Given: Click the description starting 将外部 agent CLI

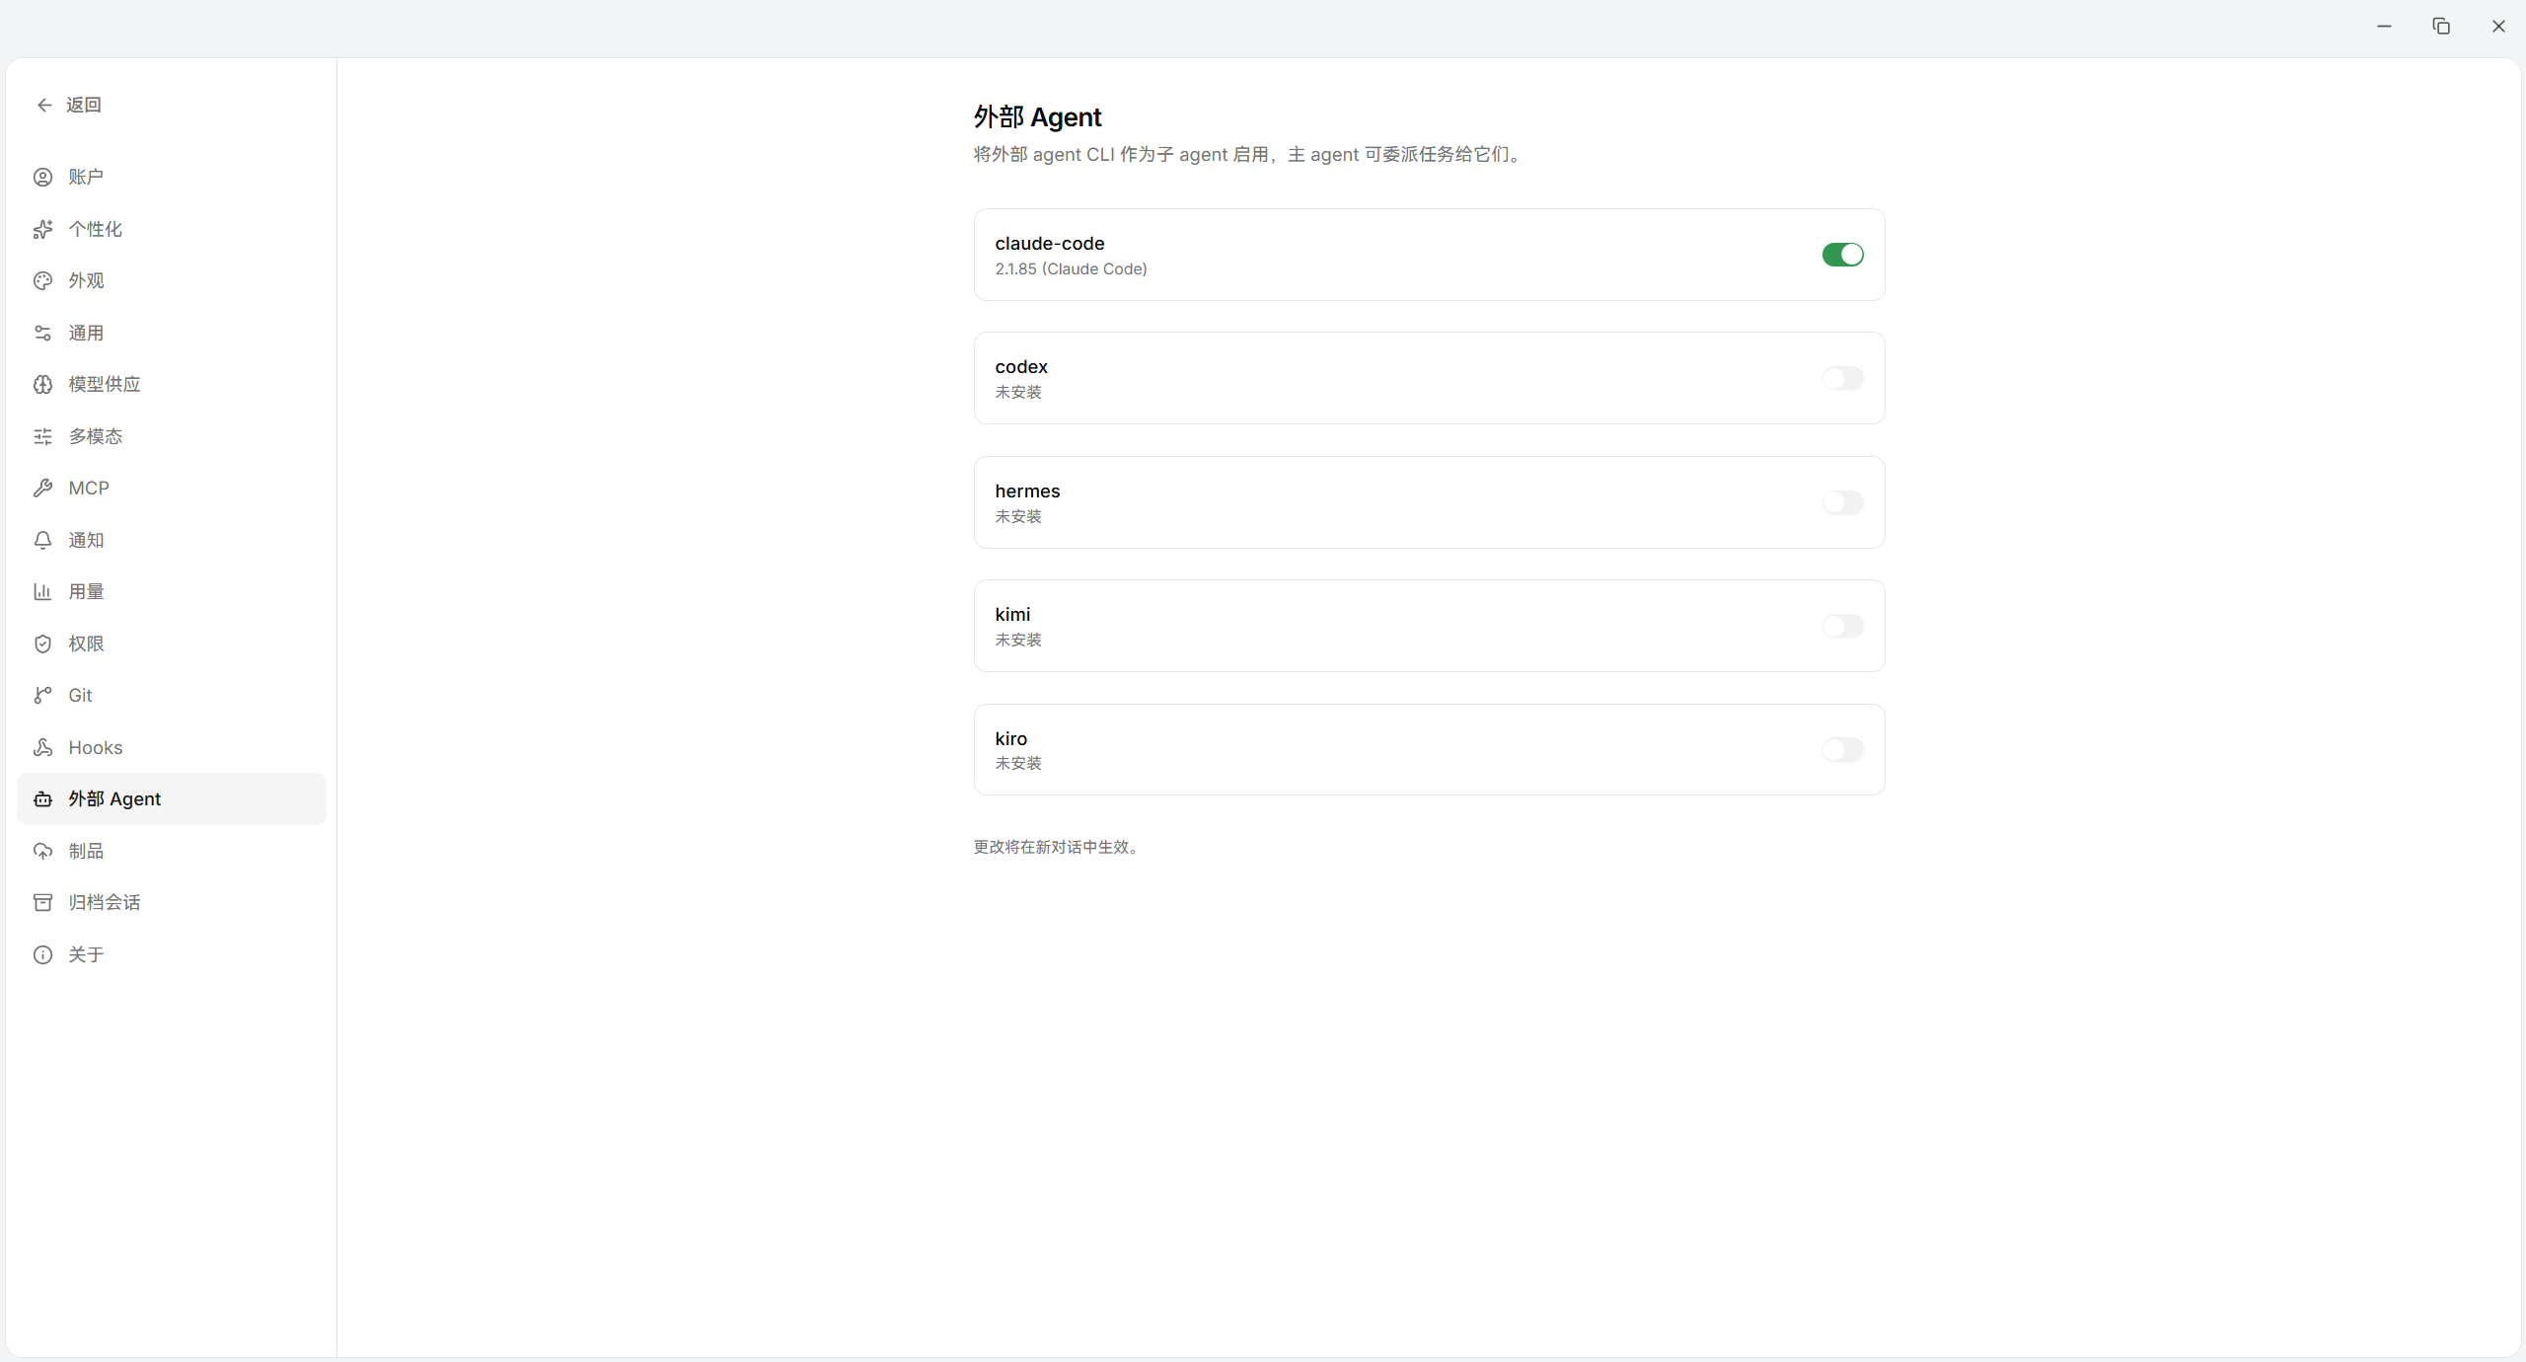Looking at the screenshot, I should point(1249,155).
